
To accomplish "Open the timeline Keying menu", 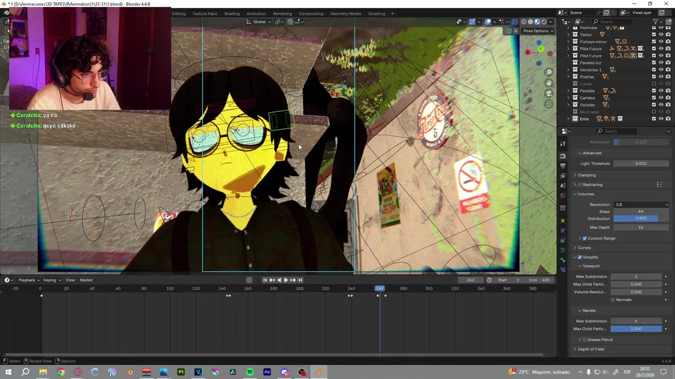I will click(52, 280).
